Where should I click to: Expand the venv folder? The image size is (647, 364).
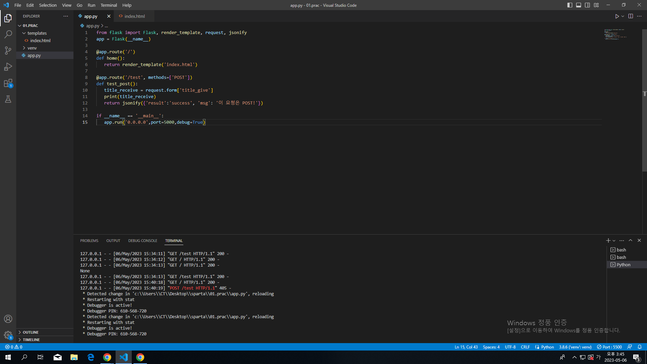45,48
